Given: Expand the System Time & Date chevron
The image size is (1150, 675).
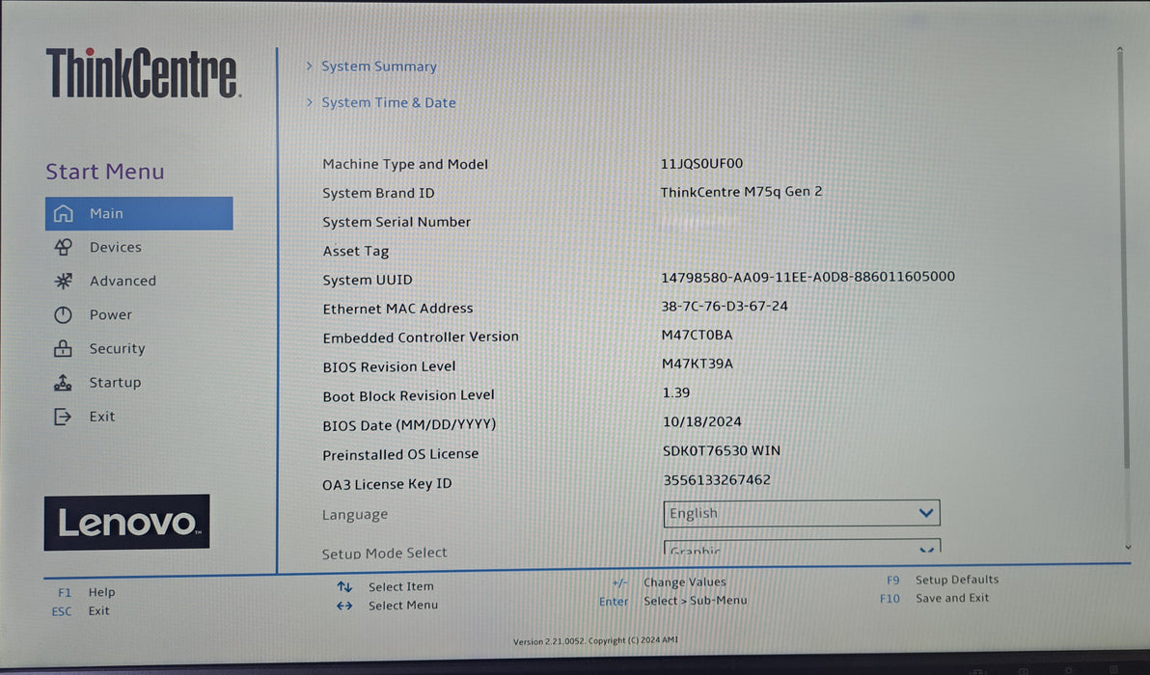Looking at the screenshot, I should (310, 102).
